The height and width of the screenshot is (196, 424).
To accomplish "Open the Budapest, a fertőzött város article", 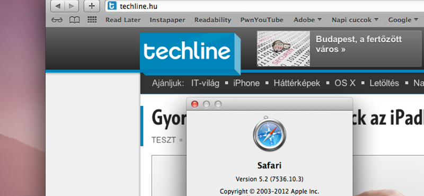I will click(x=359, y=44).
